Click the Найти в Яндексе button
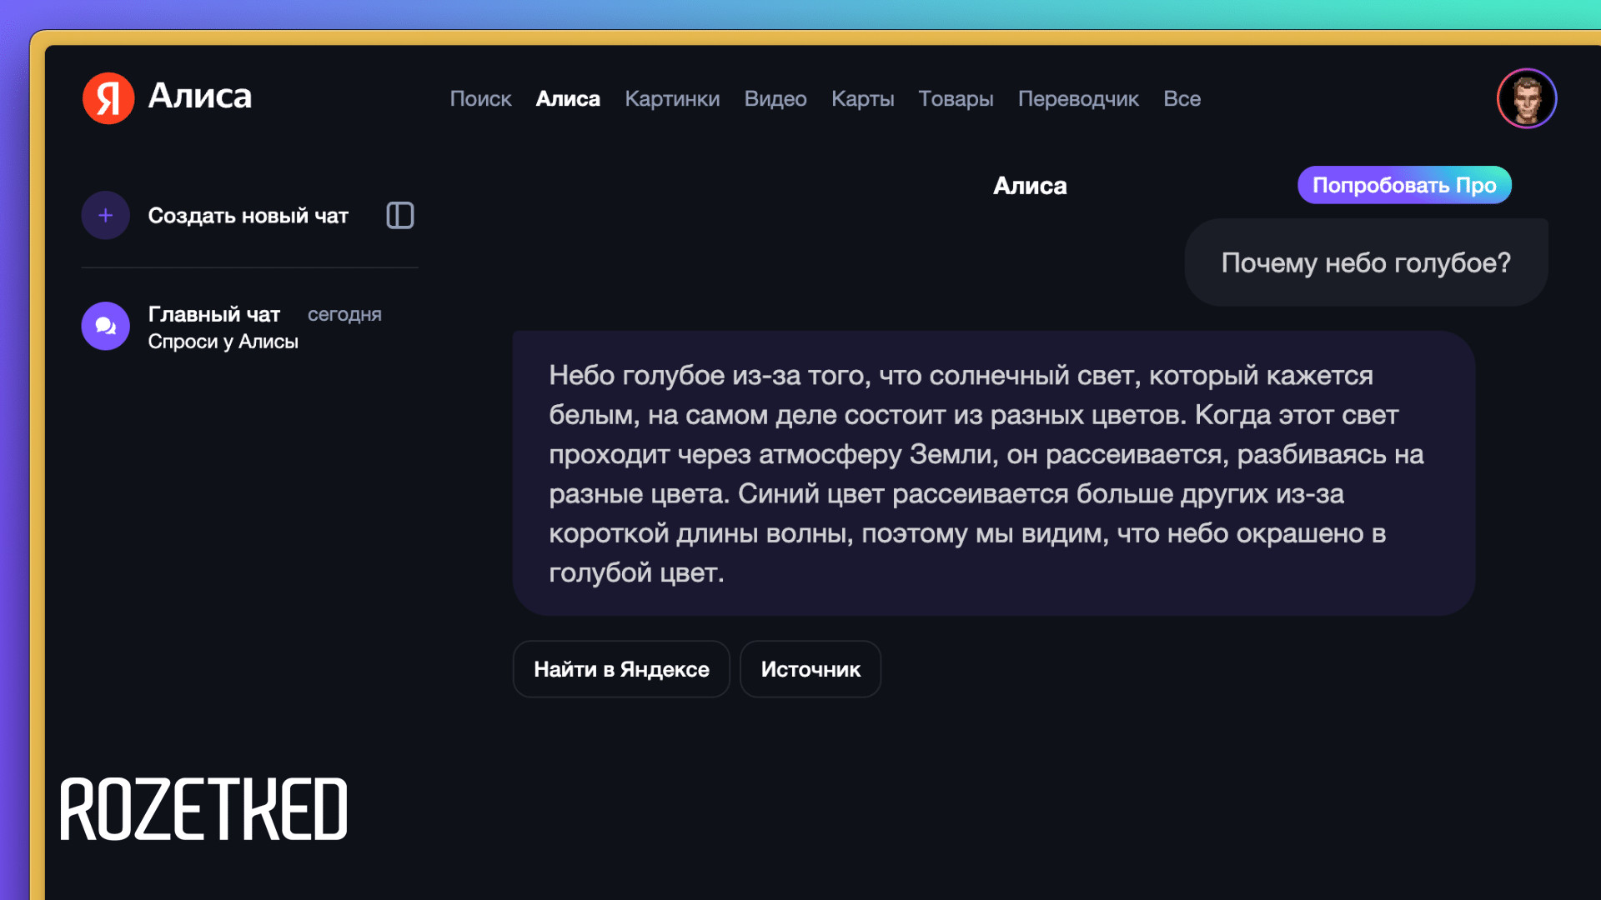The image size is (1601, 900). point(621,669)
